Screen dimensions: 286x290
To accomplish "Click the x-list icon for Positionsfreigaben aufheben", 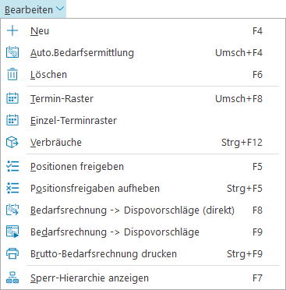I will click(x=12, y=188).
